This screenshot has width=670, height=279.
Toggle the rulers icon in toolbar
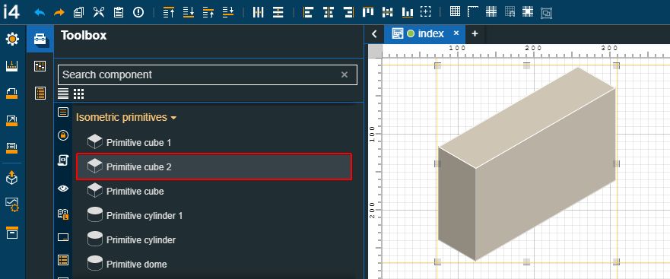point(473,11)
